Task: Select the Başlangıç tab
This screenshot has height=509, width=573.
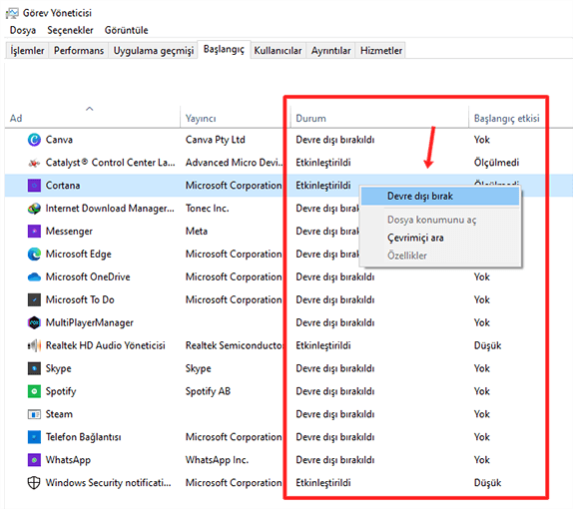Action: (x=224, y=49)
